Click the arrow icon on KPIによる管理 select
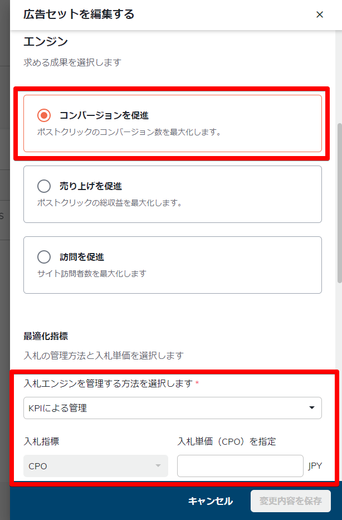The image size is (342, 520). point(312,408)
